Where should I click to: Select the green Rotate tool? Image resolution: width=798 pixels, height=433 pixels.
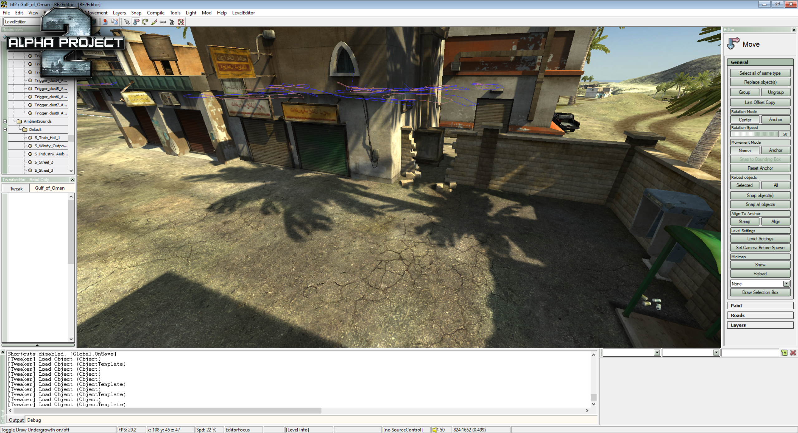pos(145,22)
